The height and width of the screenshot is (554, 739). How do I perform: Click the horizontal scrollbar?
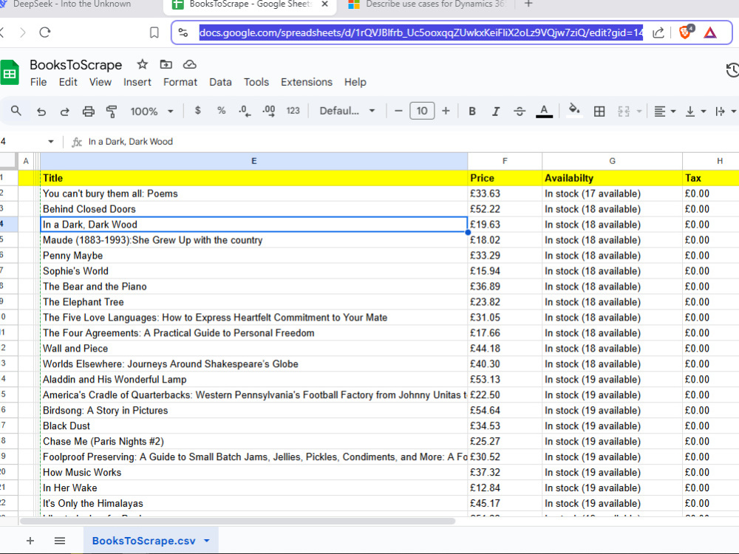[237, 521]
